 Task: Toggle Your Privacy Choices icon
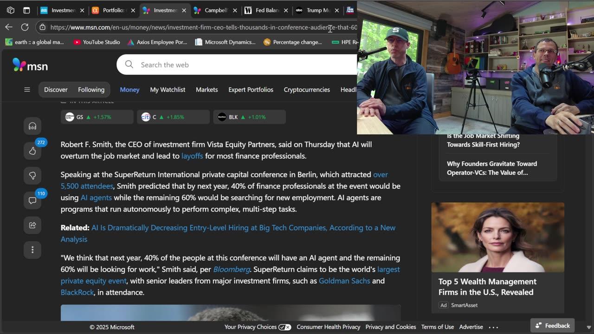pos(285,327)
